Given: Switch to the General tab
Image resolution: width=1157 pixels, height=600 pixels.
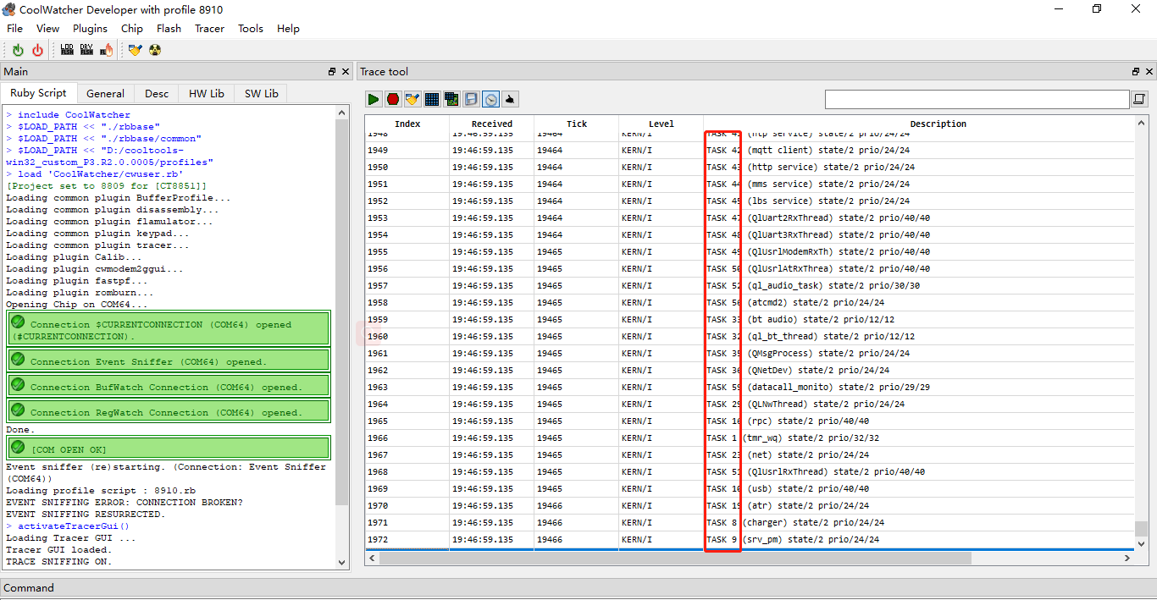Looking at the screenshot, I should point(106,94).
